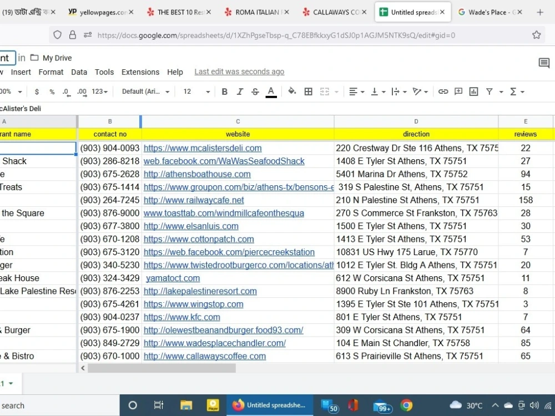Open the fill color bucket
Screen dimensions: 555x416
(x=292, y=92)
